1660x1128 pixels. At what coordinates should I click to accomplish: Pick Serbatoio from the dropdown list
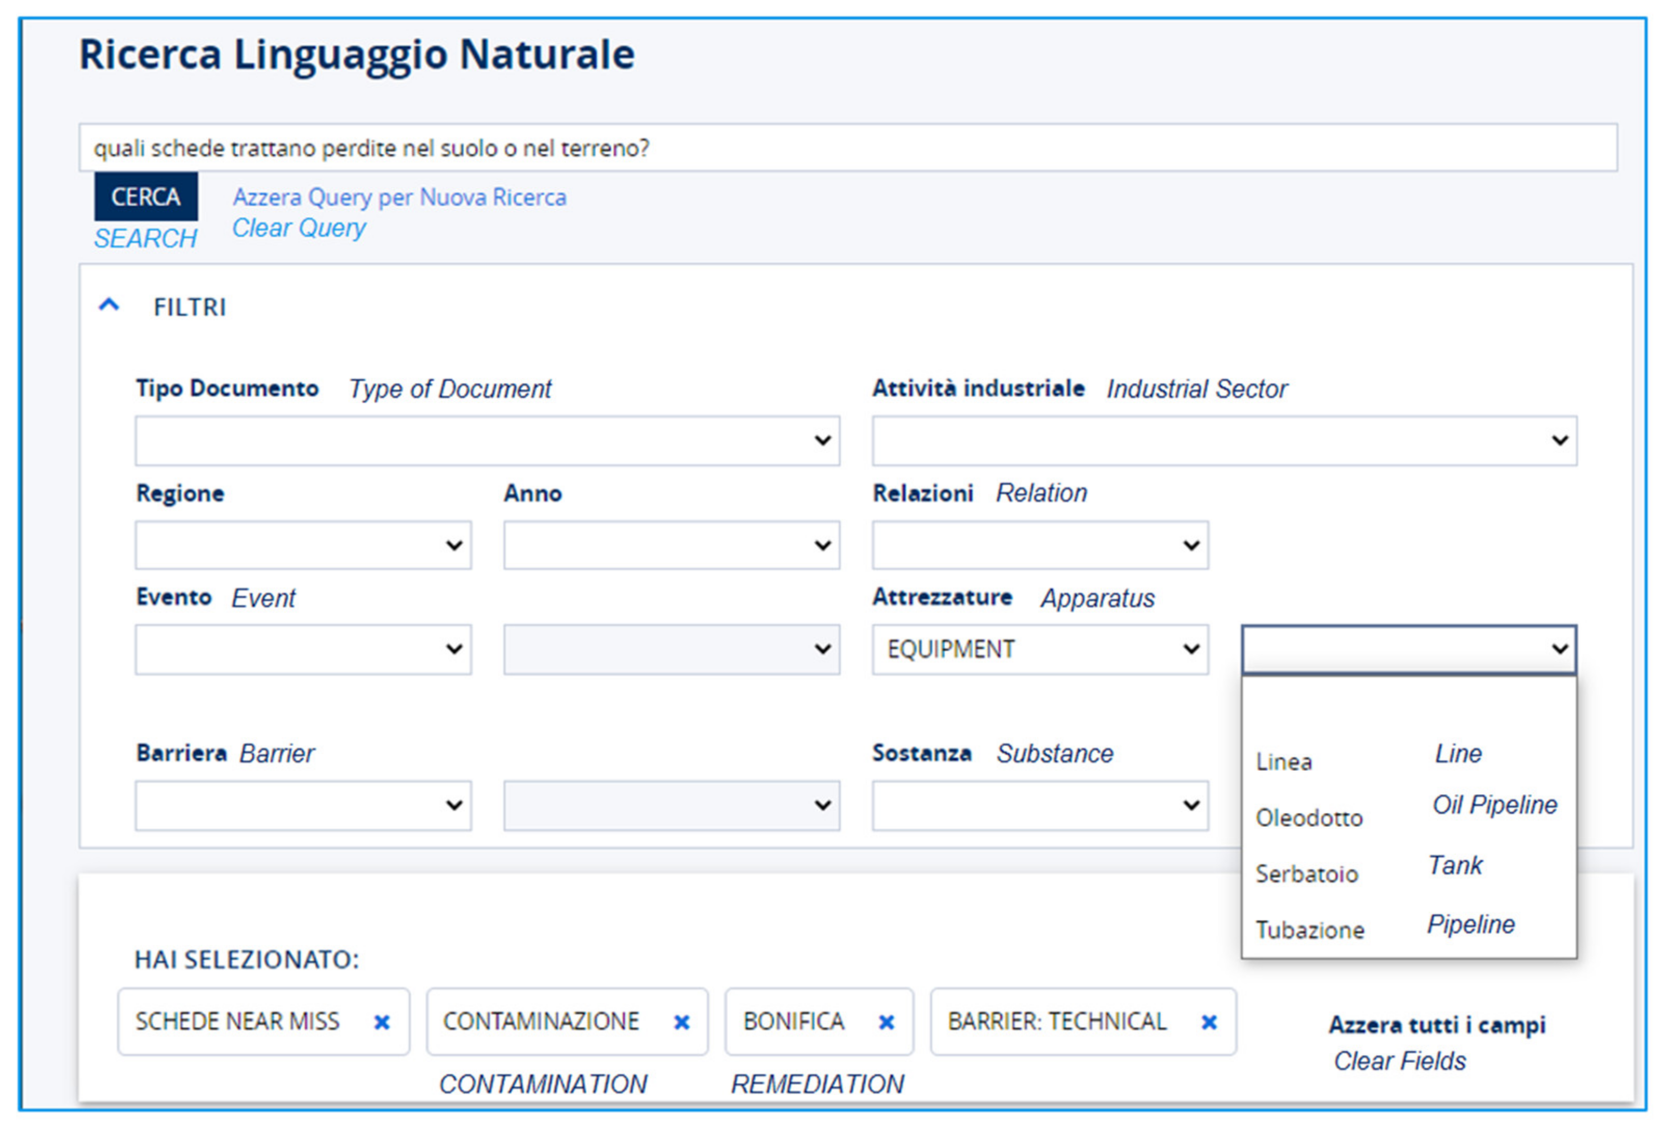click(1306, 874)
